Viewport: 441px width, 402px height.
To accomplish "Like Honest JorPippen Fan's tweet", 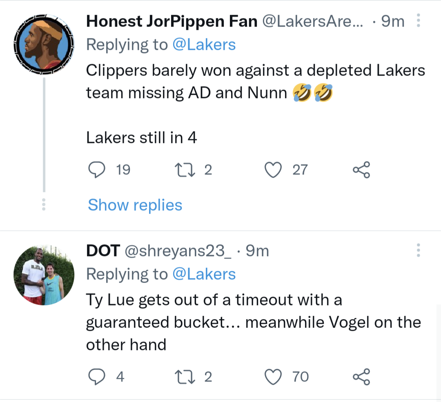I will 274,170.
